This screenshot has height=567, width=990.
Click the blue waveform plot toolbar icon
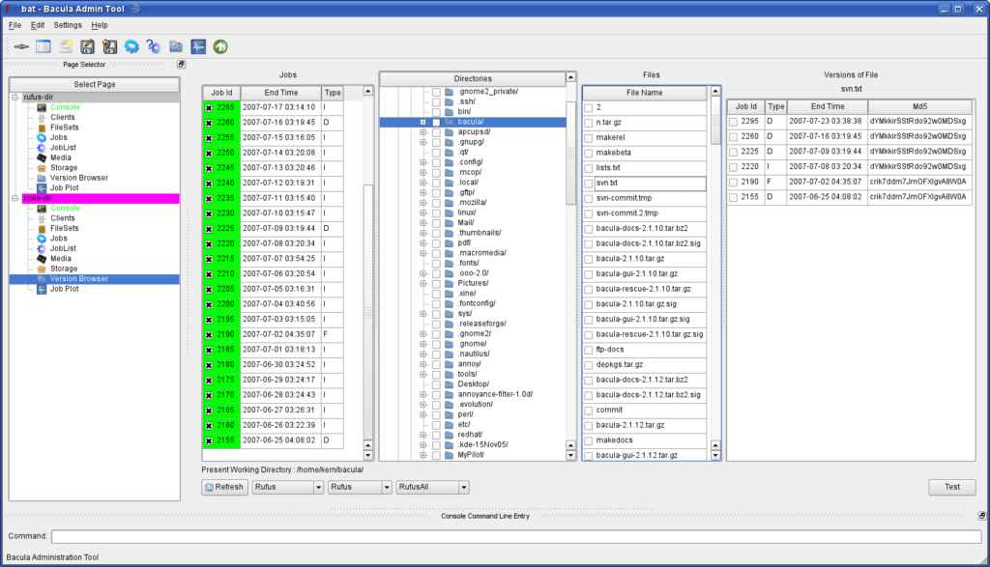click(x=198, y=45)
